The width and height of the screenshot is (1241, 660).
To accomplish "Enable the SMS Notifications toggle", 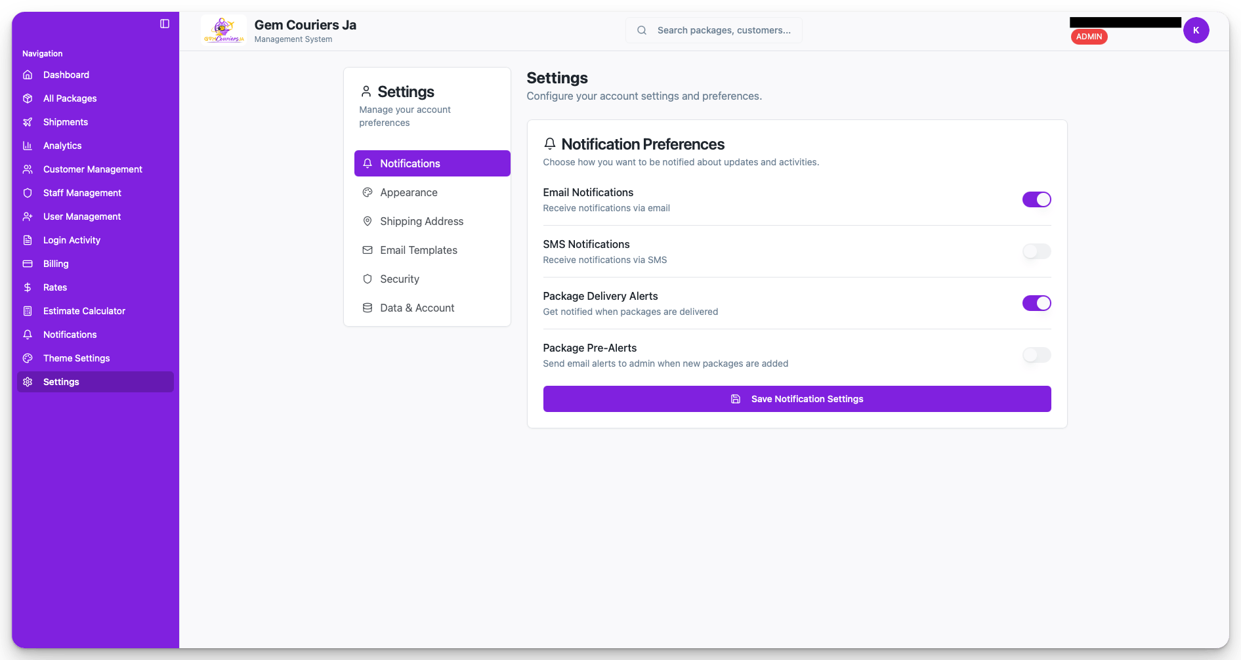I will (x=1036, y=251).
